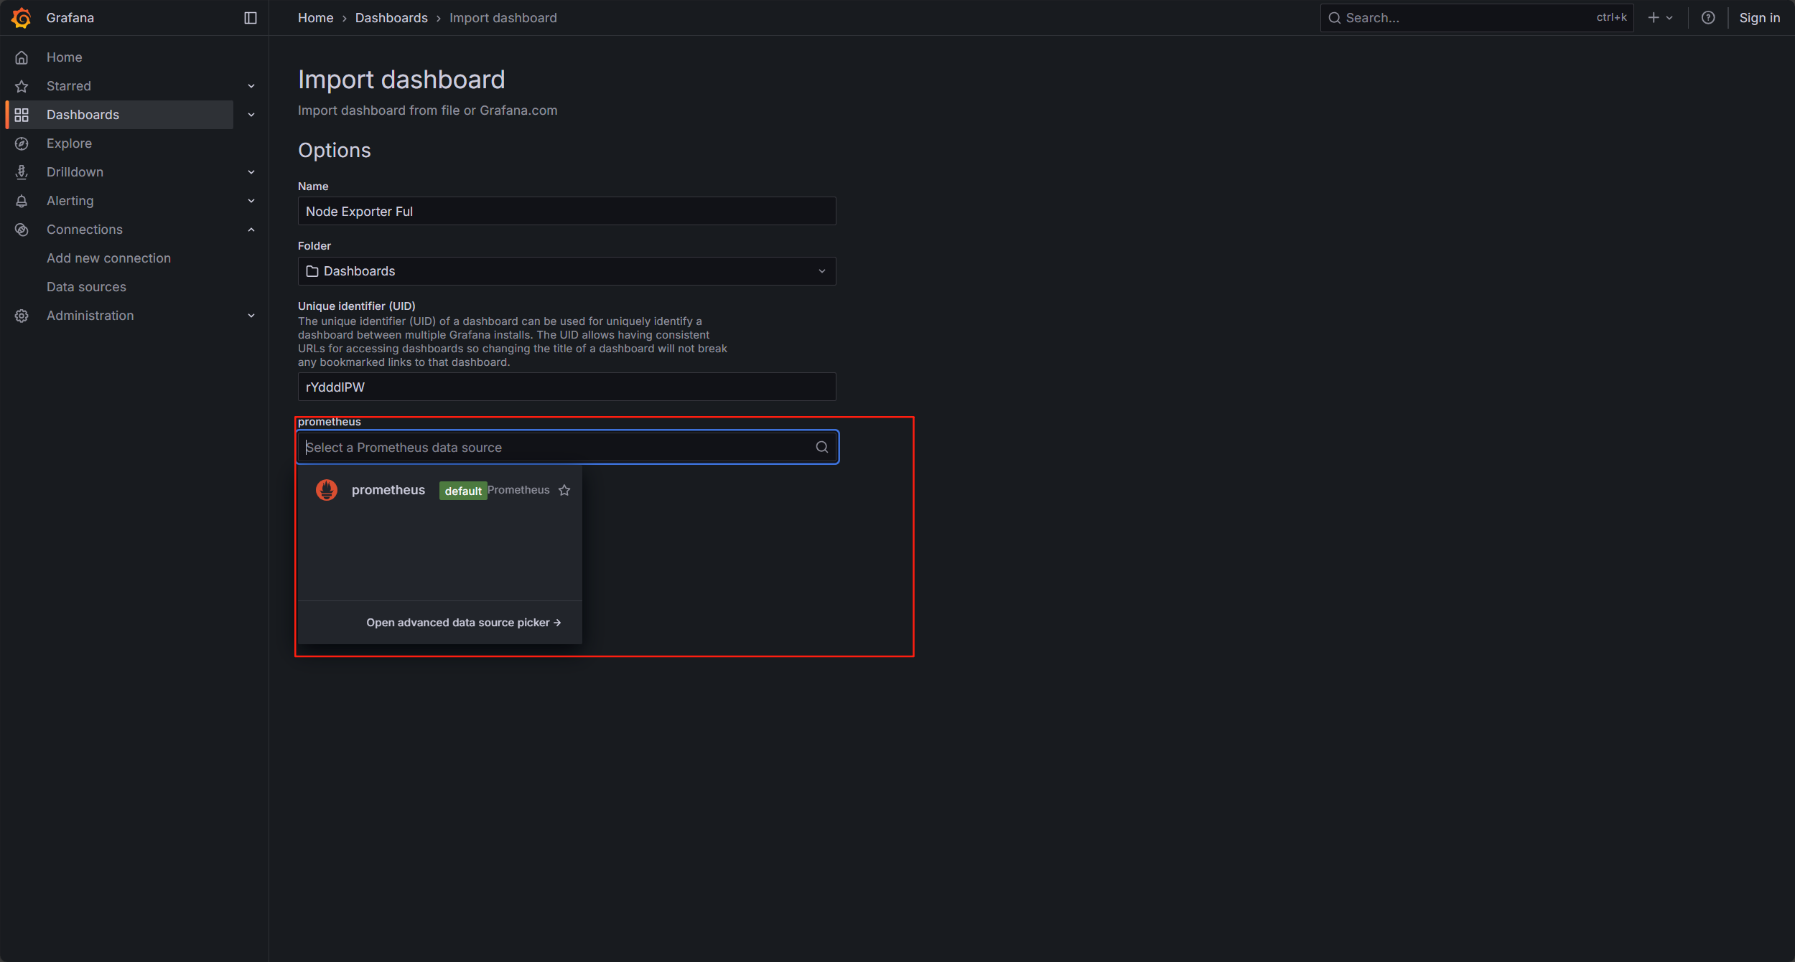The image size is (1795, 962).
Task: Open Add new connection menu item
Action: click(x=108, y=258)
